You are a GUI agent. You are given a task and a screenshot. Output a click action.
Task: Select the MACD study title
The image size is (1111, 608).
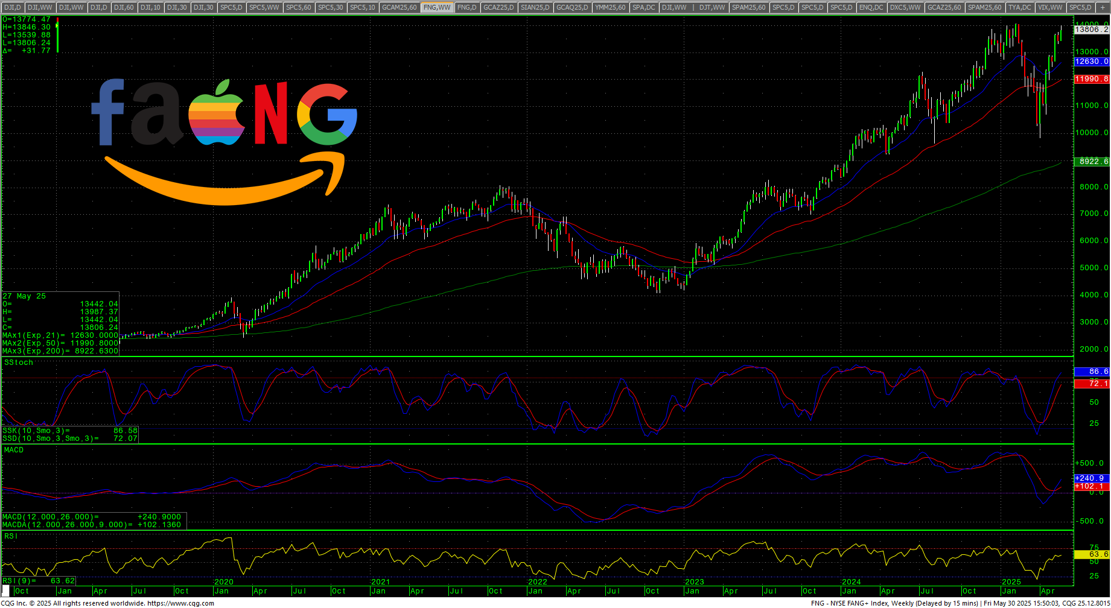point(14,450)
